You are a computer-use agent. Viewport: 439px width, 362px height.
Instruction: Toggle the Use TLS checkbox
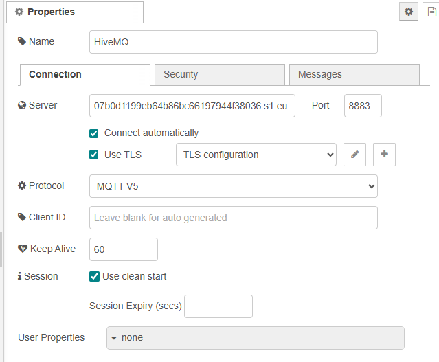click(x=94, y=155)
